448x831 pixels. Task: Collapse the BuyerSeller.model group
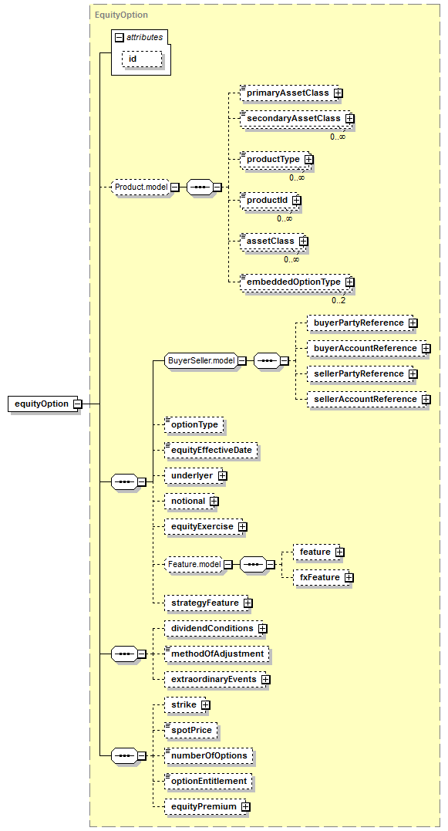(241, 361)
